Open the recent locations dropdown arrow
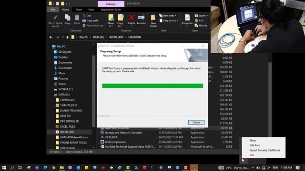The image size is (305, 171). coord(62,37)
